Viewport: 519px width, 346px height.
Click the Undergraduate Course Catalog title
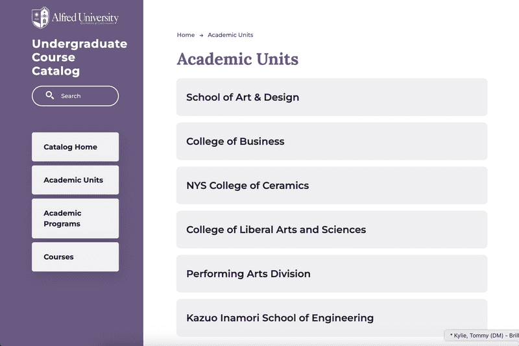point(79,57)
